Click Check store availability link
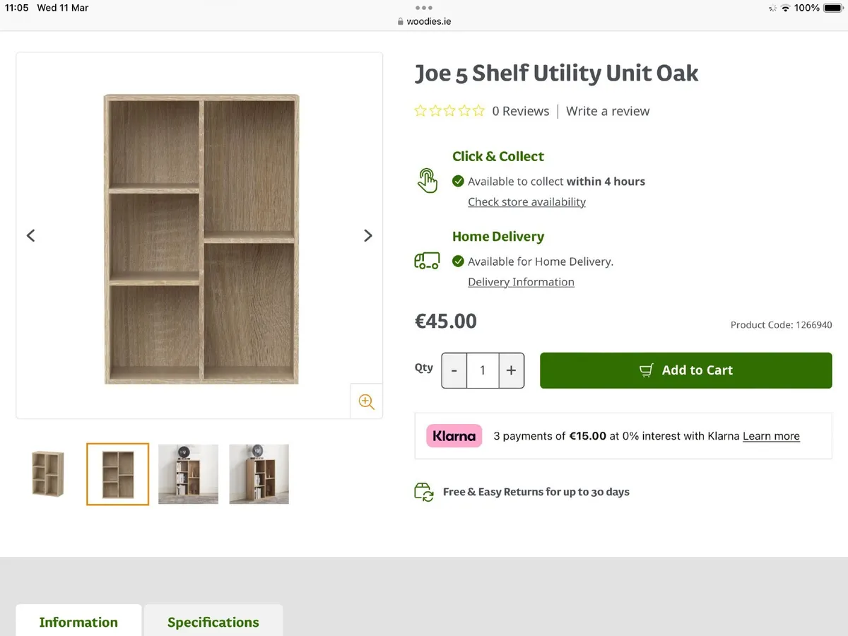Viewport: 848px width, 636px height. pos(526,201)
